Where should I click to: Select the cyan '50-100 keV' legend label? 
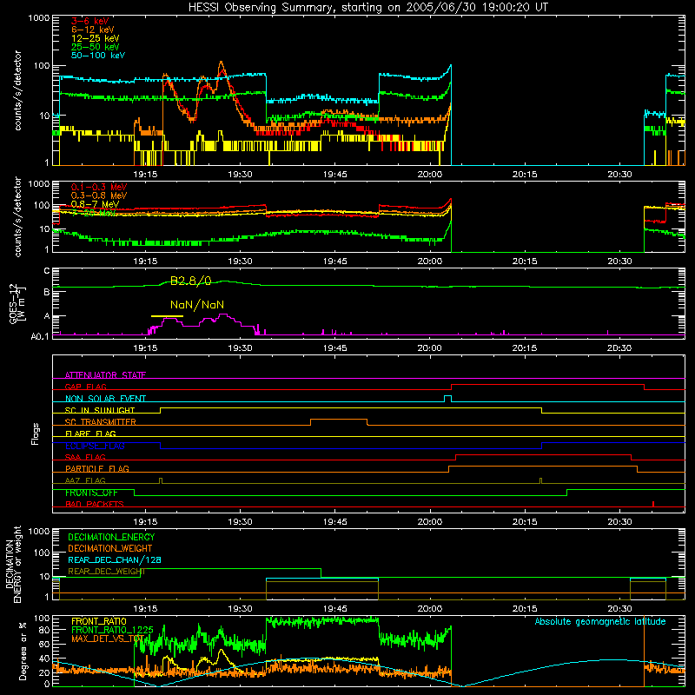[98, 56]
